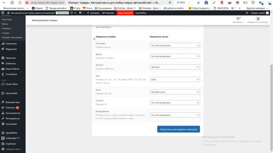Expand the Визуальные закладки bookmark menu
The height and width of the screenshot is (153, 273).
point(16,8)
